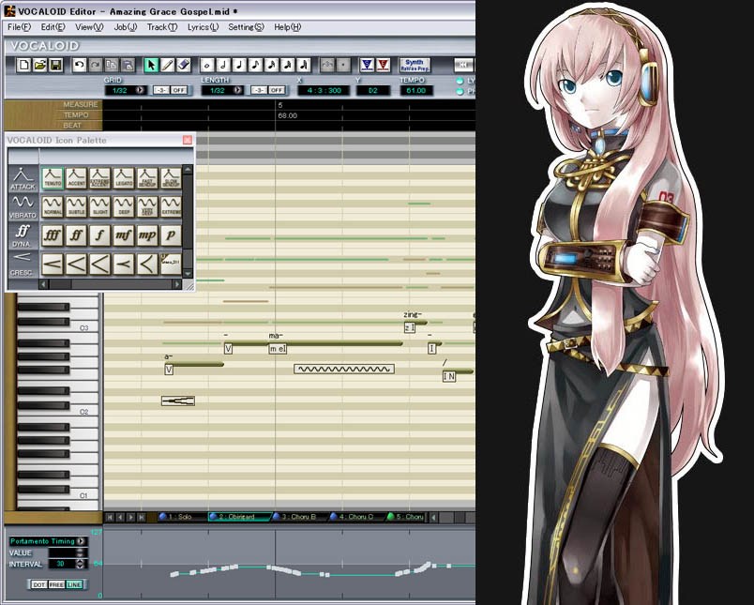
Task: Click the Undo arrow icon
Action: click(80, 65)
